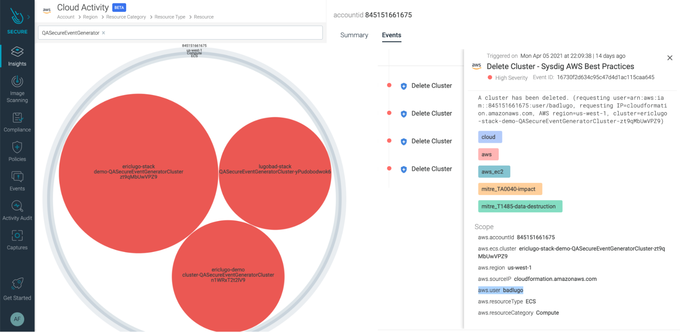The width and height of the screenshot is (680, 332).
Task: Click the BETA badge
Action: click(x=119, y=7)
